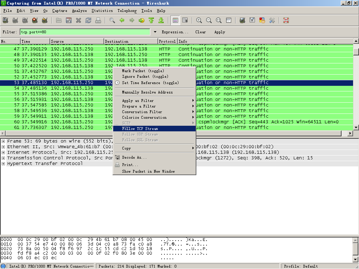The height and width of the screenshot is (269, 359).
Task: Find a packet with the magnifier icon
Action: click(x=112, y=20)
